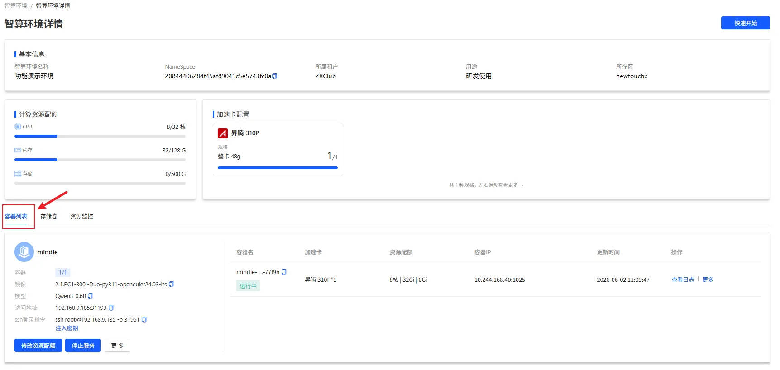Viewport: 780px width, 370px height.
Task: Click the 快速开始 button
Action: click(745, 23)
